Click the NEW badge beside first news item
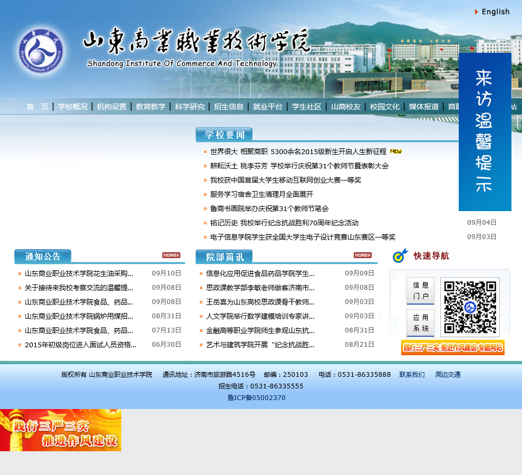The image size is (522, 475). coord(396,151)
